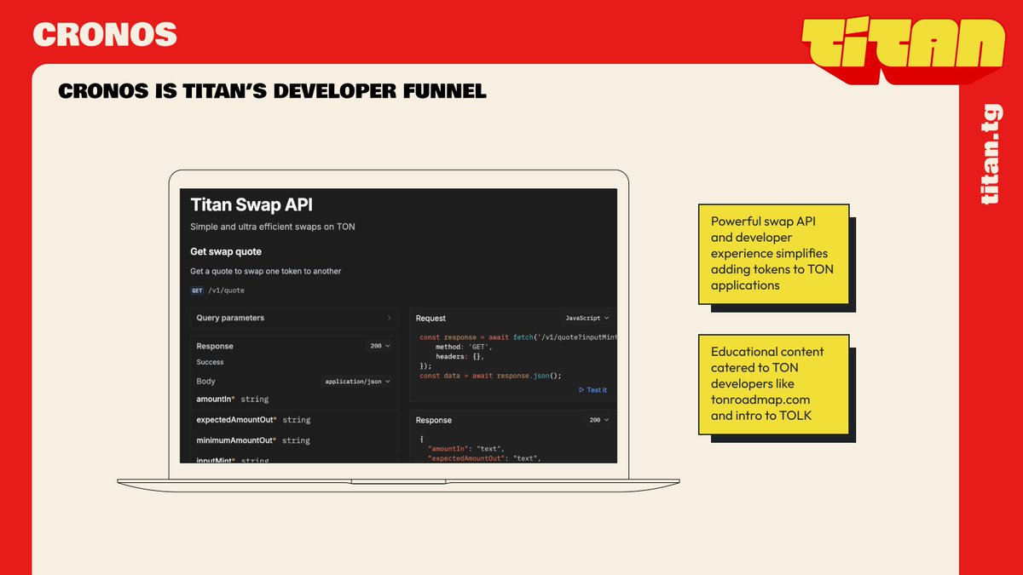
Task: Expand the Query parameters chevron
Action: pyautogui.click(x=389, y=318)
